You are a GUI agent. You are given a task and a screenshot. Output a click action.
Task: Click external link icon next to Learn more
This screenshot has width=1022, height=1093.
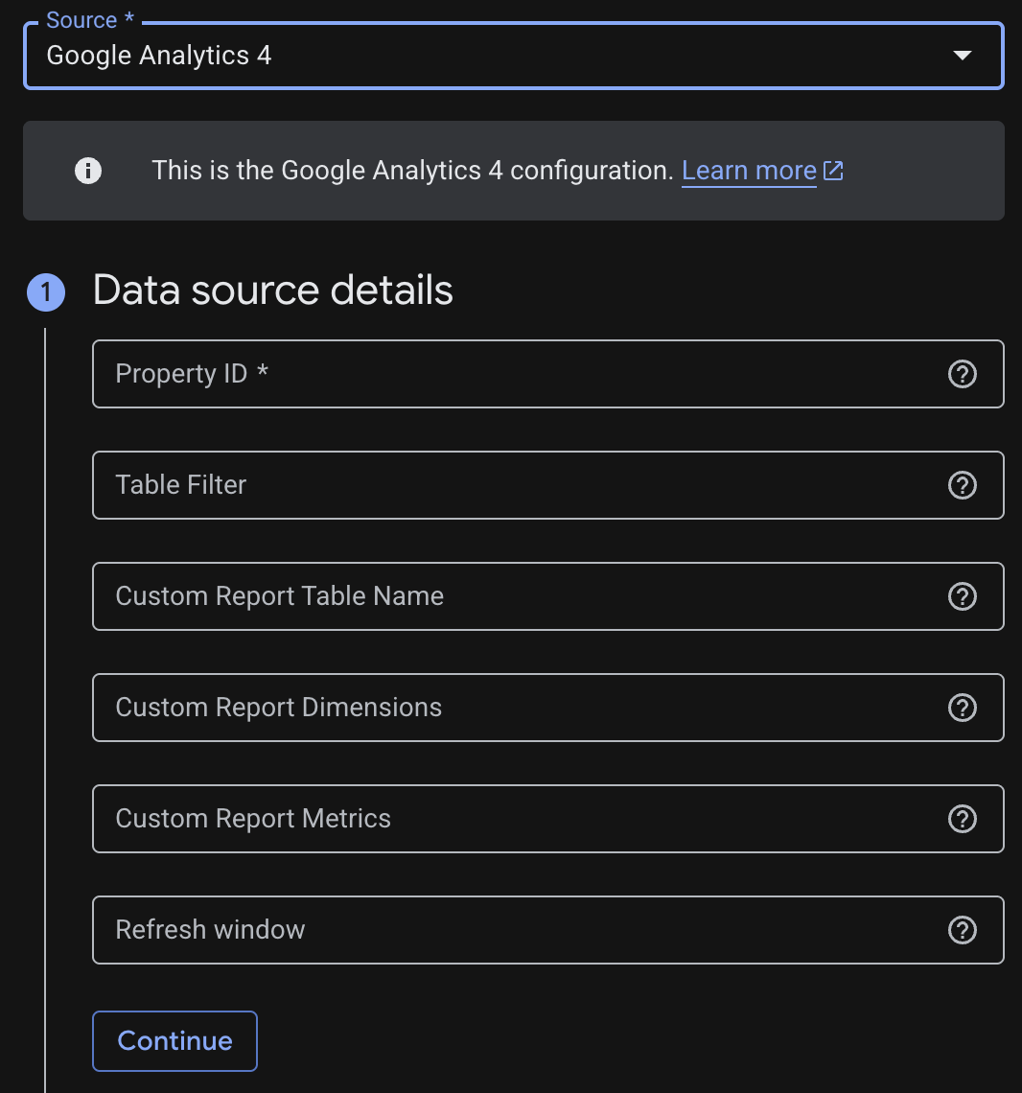click(x=834, y=171)
